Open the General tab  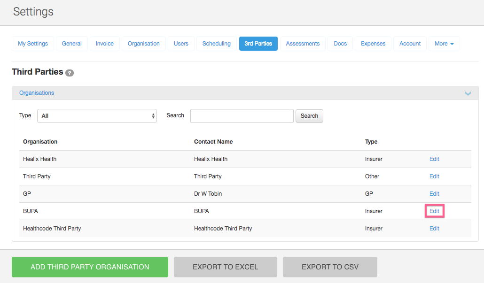pos(72,44)
